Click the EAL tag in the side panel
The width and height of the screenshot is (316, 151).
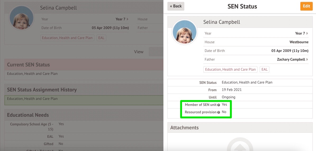[x=264, y=70]
